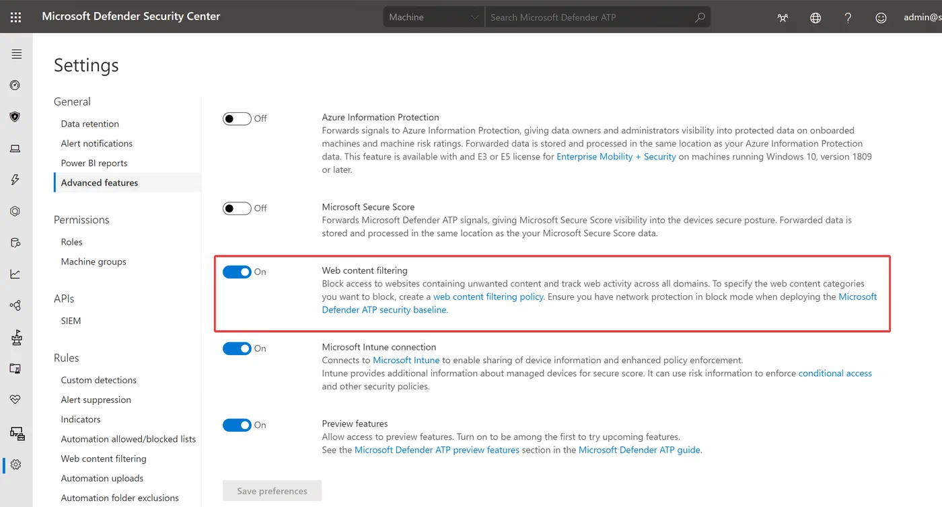This screenshot has width=942, height=507.
Task: Open the Security operations dashboard icon
Action: coord(15,85)
